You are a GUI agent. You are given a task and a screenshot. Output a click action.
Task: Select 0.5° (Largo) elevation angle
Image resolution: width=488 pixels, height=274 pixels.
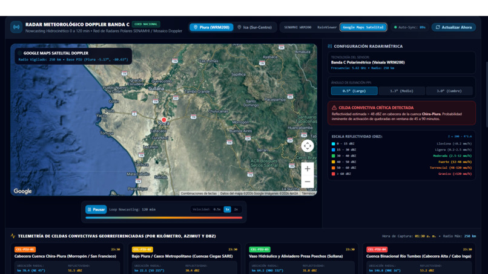click(x=354, y=91)
